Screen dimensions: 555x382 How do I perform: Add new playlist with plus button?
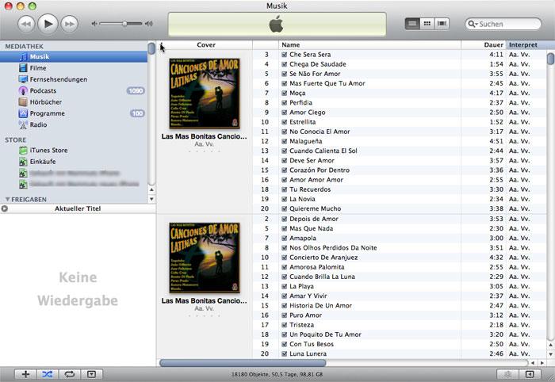[25, 374]
